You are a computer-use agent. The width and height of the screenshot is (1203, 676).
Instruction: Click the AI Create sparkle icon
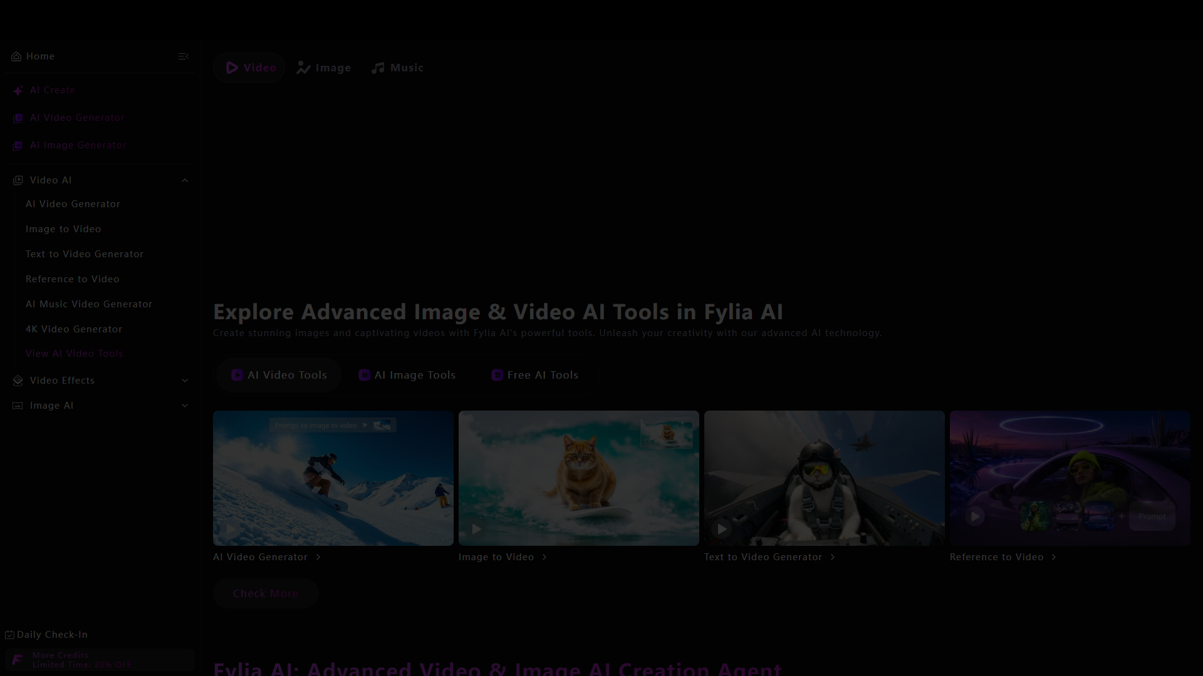coord(18,91)
